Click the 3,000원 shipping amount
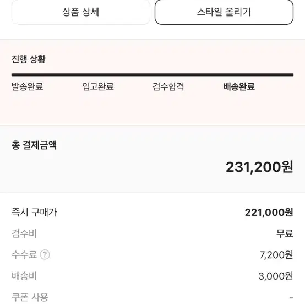 (x=276, y=276)
